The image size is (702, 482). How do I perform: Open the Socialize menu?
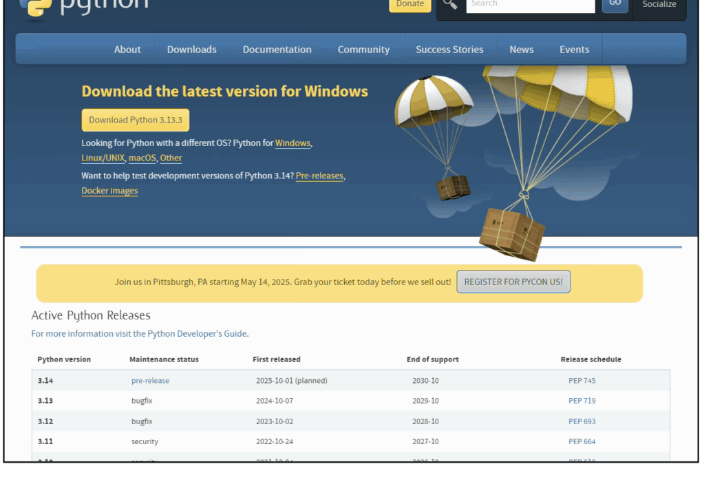[x=659, y=5]
